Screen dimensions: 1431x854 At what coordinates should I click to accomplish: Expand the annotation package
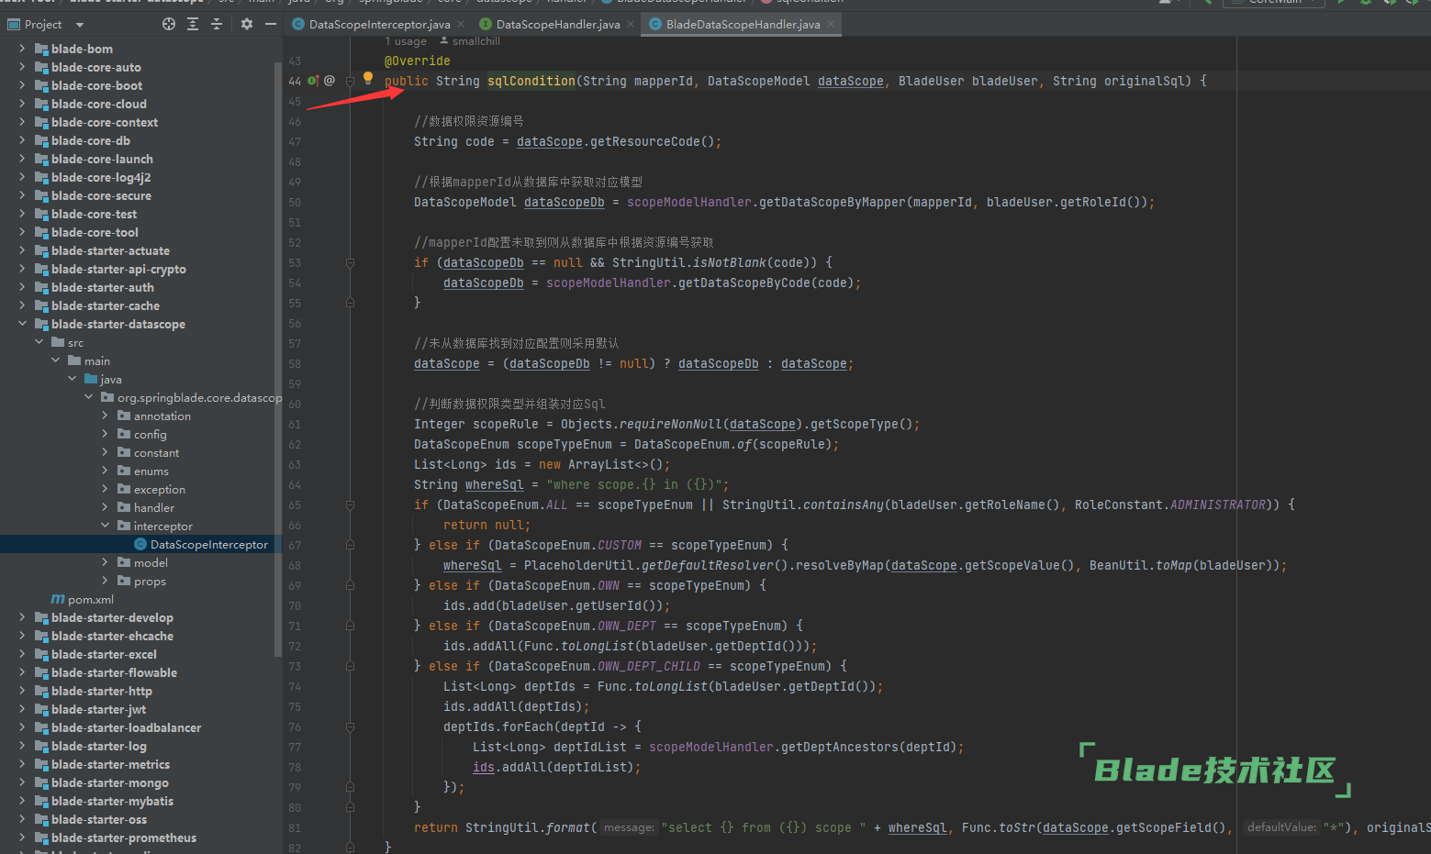coord(105,416)
